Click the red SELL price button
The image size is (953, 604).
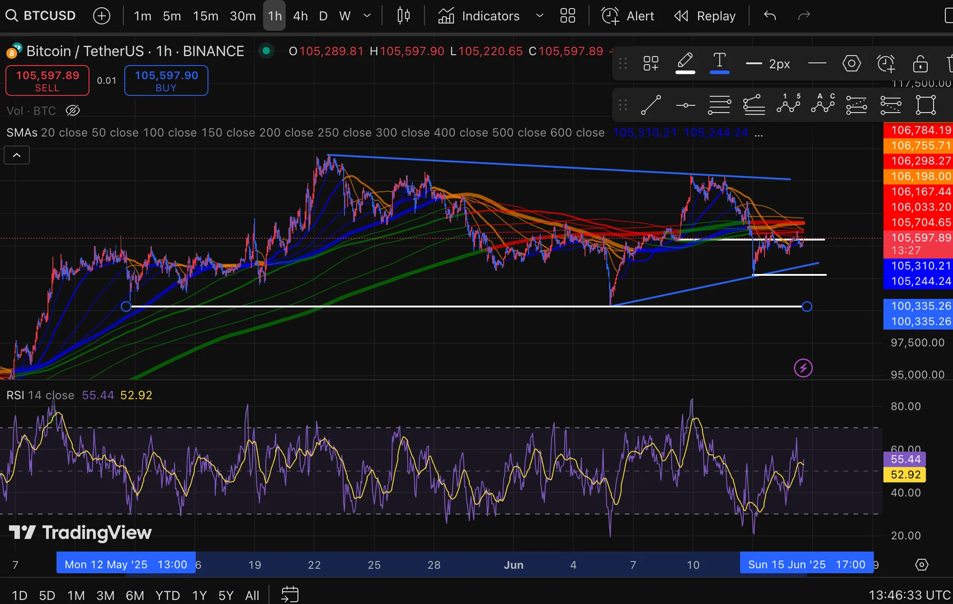48,81
